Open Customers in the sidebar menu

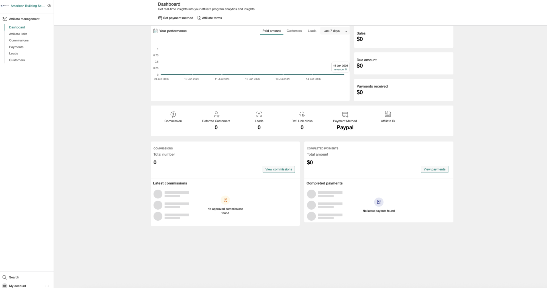point(17,60)
